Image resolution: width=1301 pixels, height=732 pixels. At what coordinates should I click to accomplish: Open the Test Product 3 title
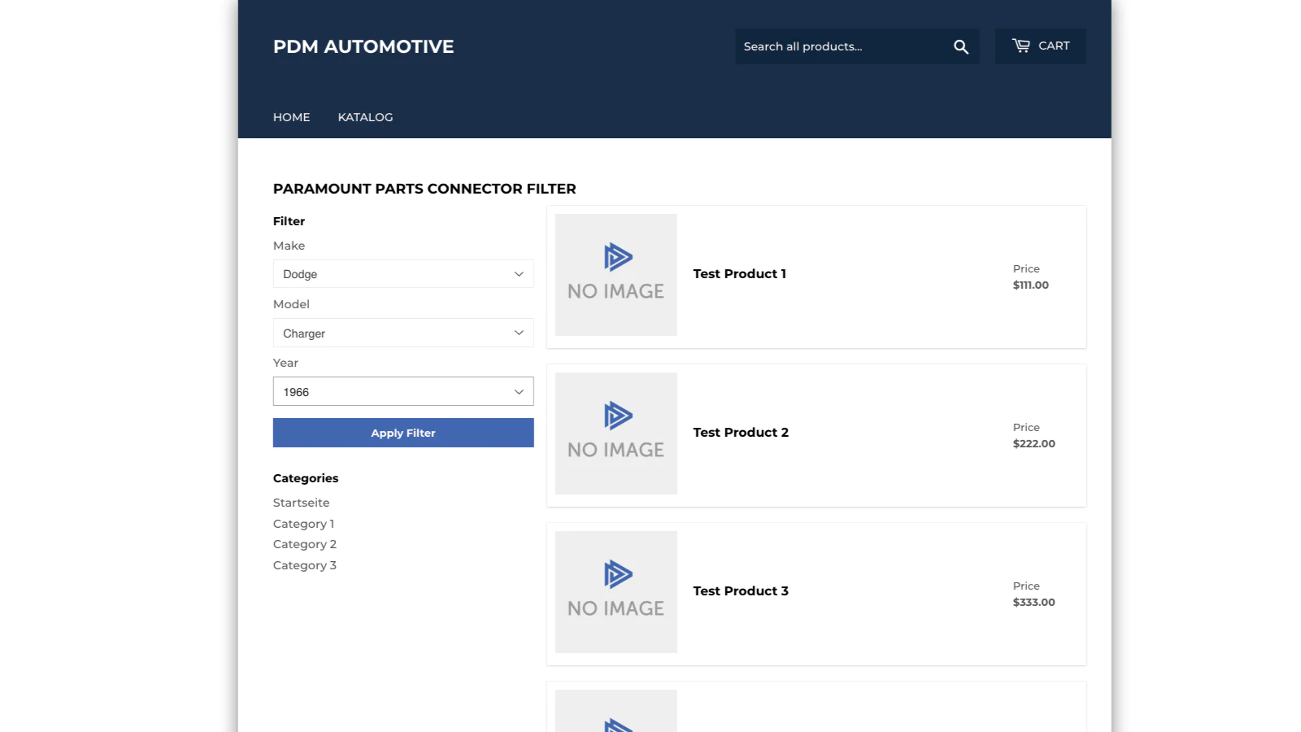click(740, 591)
